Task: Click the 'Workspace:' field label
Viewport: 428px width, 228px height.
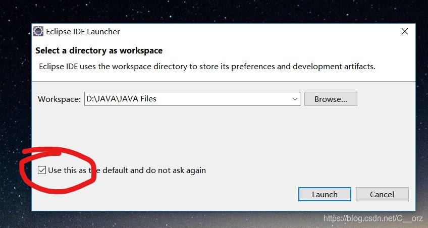Action: click(59, 99)
